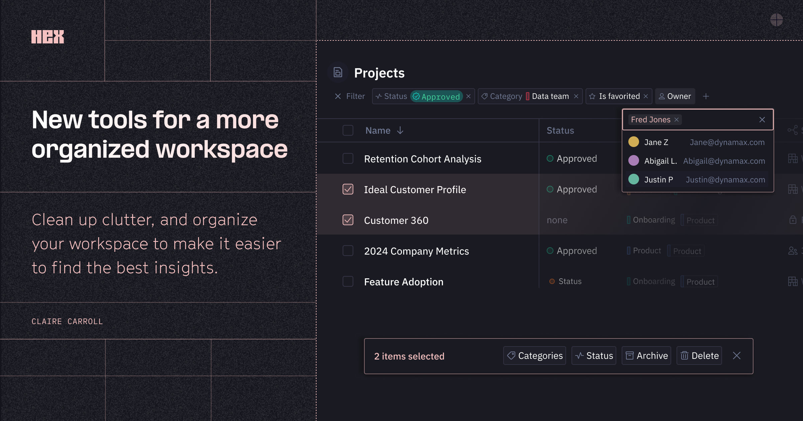Select Abigail L. from owner list
This screenshot has height=421, width=803.
tap(698, 161)
